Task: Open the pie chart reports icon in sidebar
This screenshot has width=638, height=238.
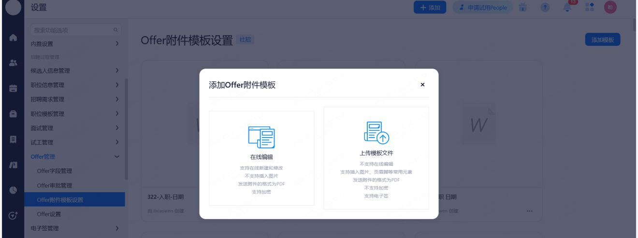Action: (x=13, y=190)
